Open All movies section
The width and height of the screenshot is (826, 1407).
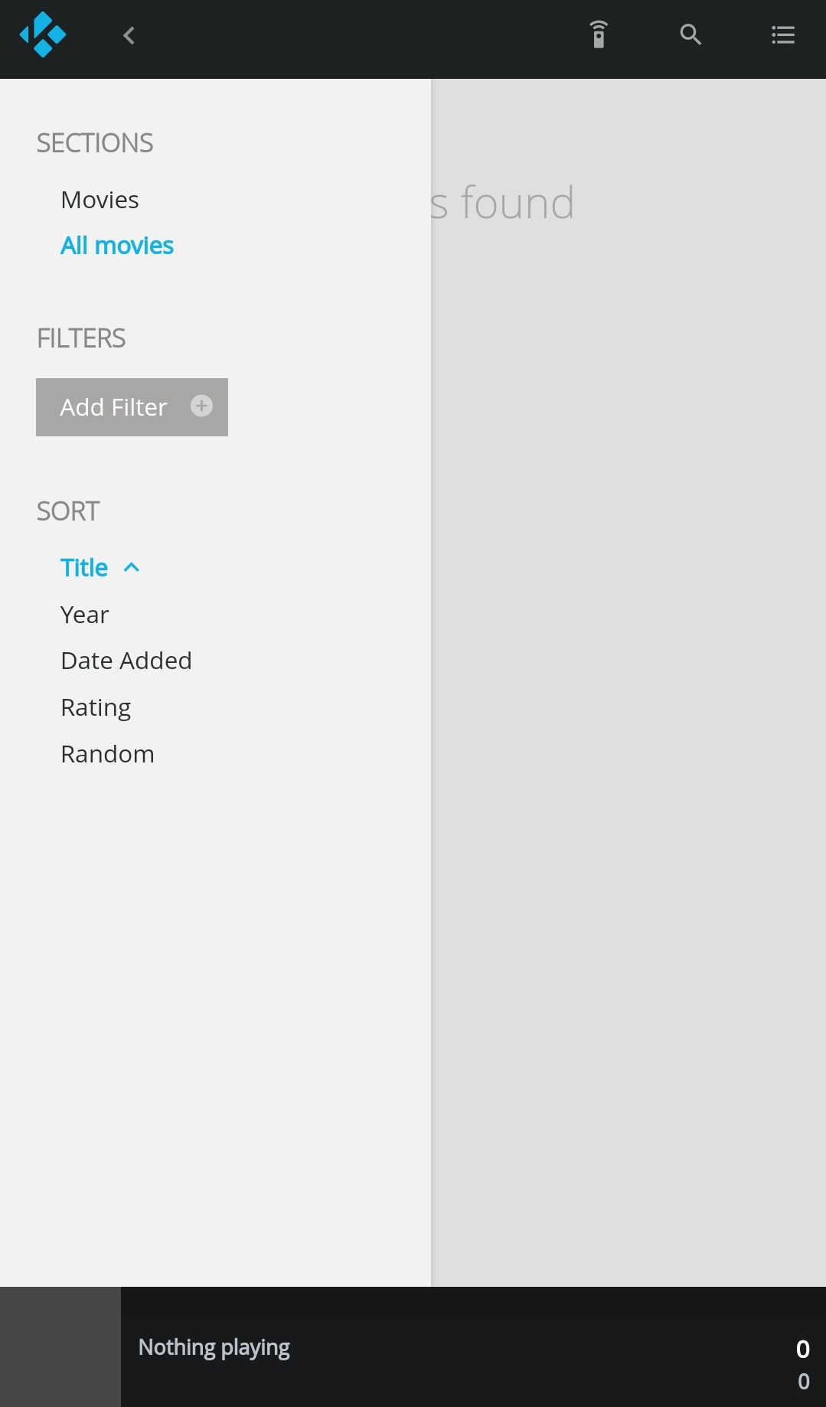coord(117,246)
